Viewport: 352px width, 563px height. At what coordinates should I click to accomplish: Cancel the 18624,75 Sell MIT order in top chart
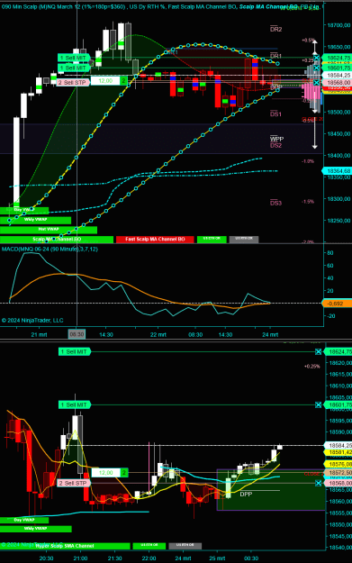(316, 58)
